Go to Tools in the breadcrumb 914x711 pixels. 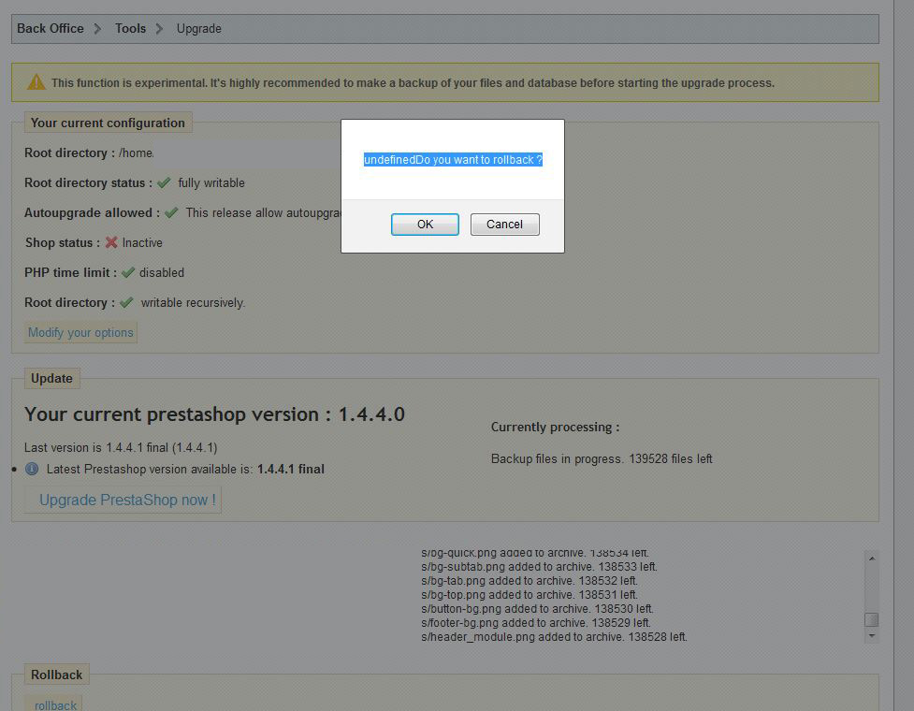click(130, 29)
